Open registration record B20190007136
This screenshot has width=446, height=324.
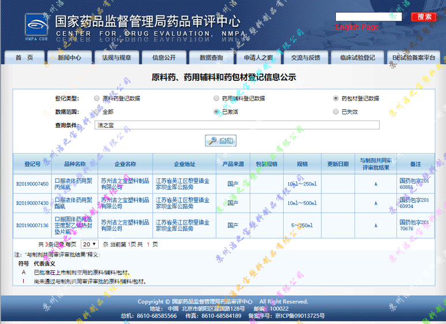pyautogui.click(x=32, y=225)
